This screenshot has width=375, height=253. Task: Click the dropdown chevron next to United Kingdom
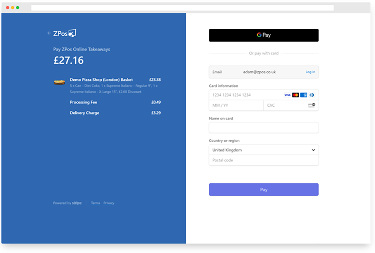[x=313, y=150]
